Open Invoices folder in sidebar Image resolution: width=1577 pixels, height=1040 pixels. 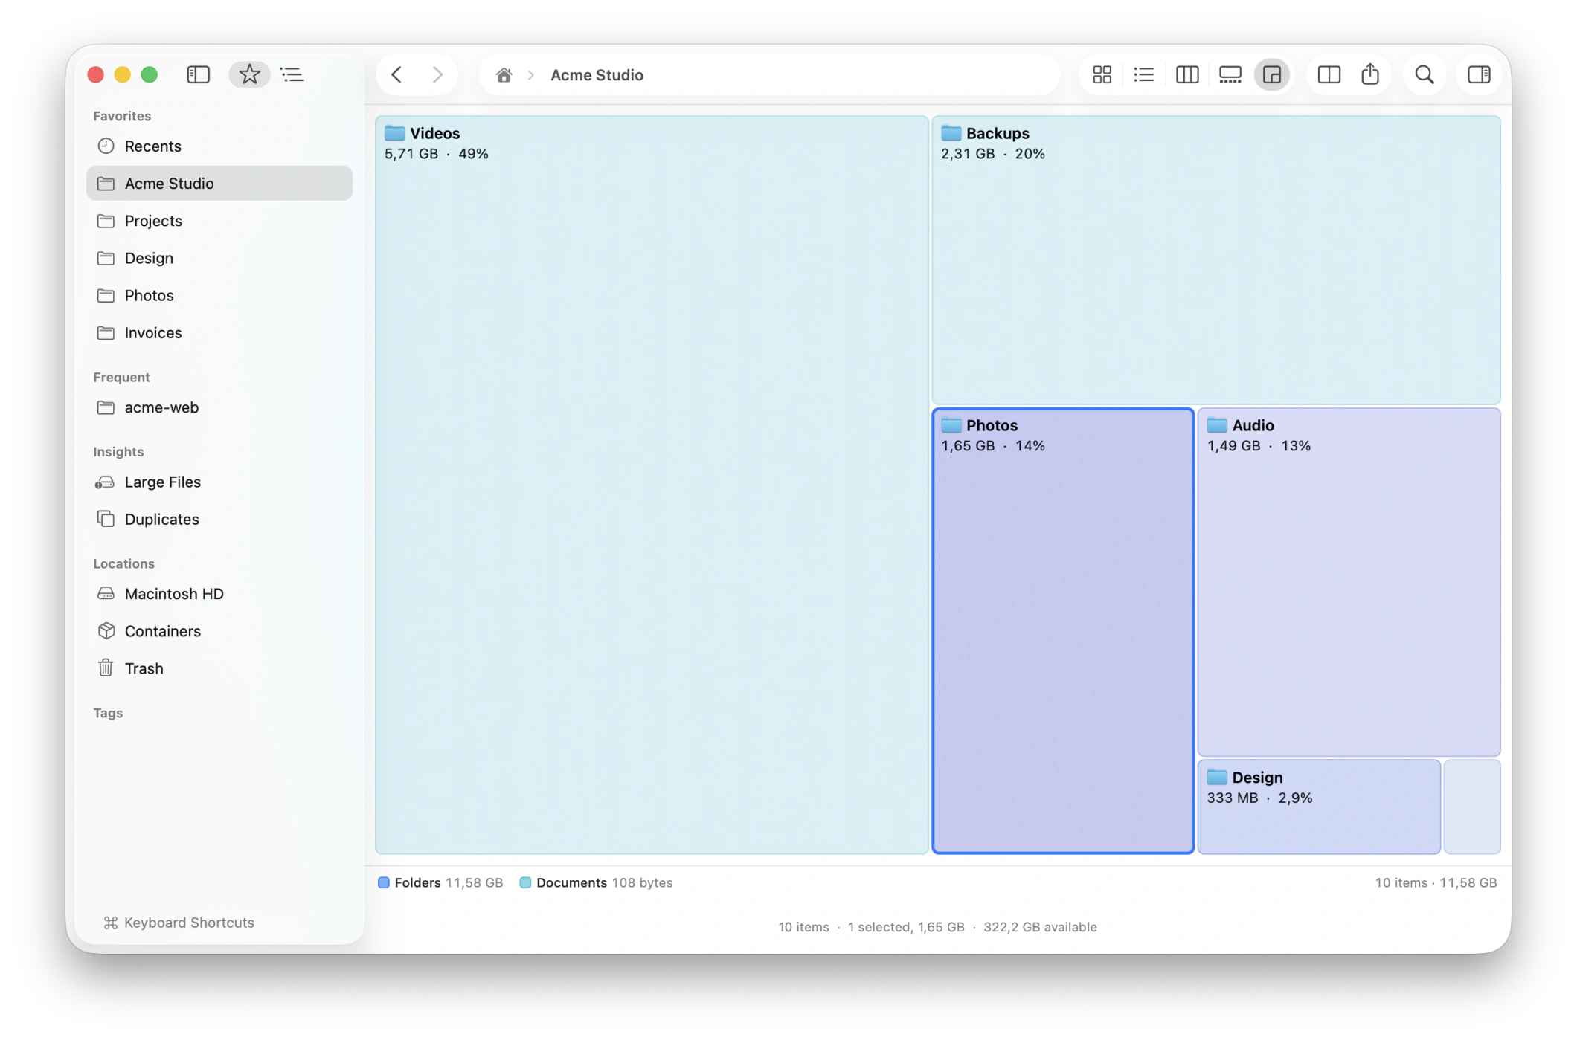pyautogui.click(x=219, y=332)
